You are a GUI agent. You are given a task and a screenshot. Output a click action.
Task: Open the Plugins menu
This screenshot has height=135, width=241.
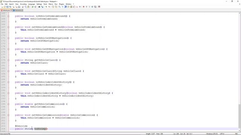pyautogui.click(x=61, y=4)
